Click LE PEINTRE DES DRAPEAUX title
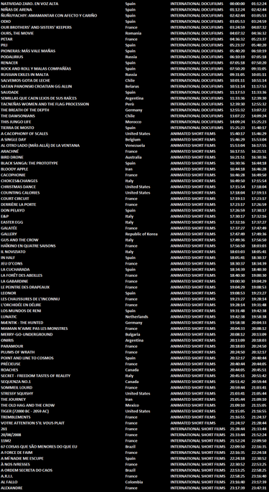This screenshot has height=492, width=269. 25,287
